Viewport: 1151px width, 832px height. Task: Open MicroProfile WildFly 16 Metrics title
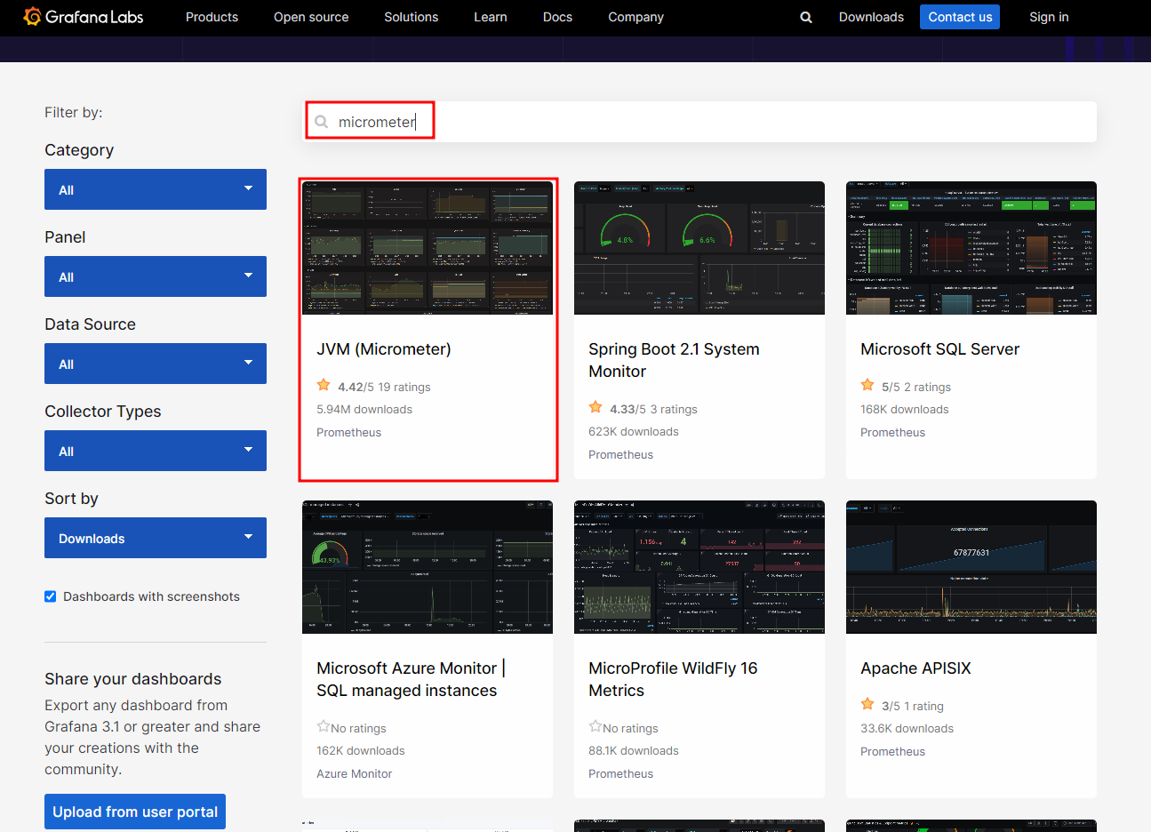tap(673, 679)
